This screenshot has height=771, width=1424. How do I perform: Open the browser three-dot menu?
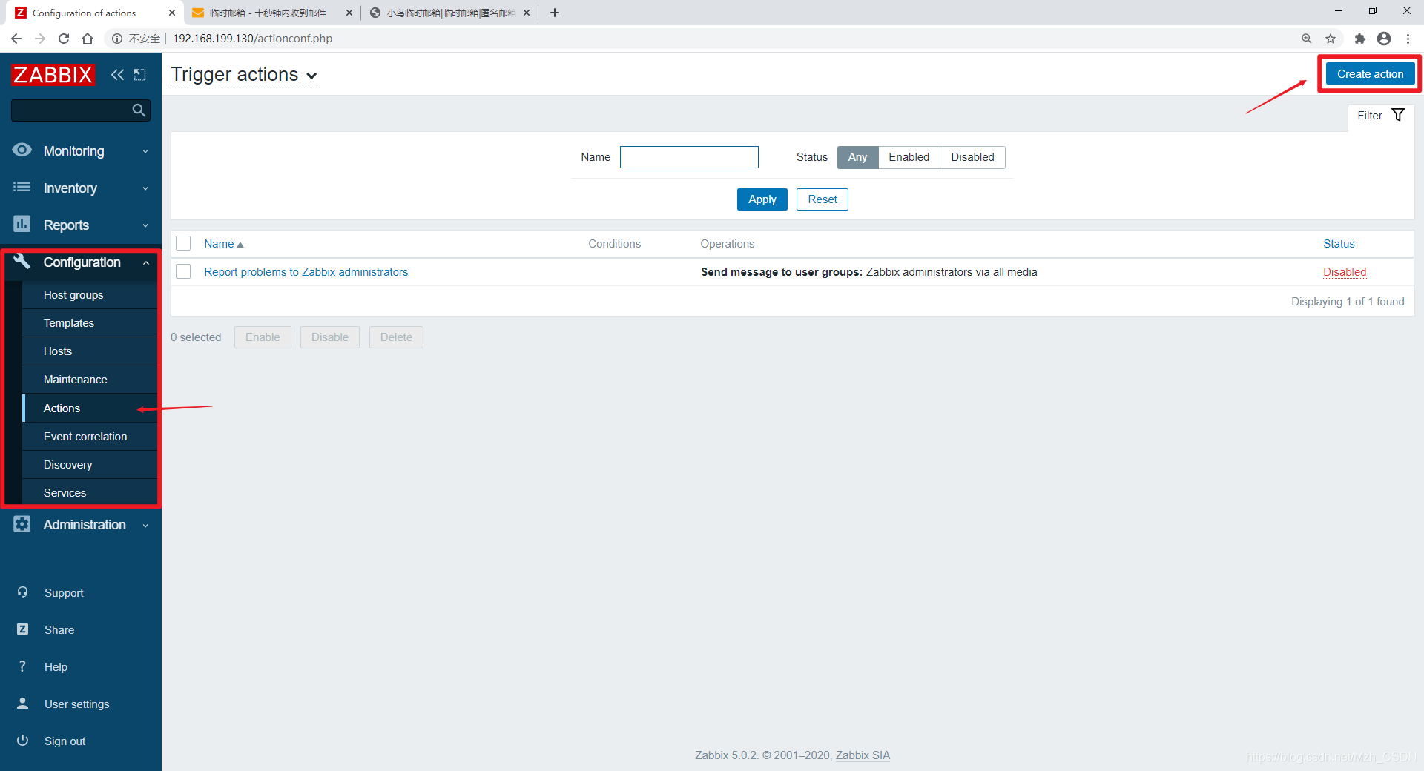coord(1408,39)
